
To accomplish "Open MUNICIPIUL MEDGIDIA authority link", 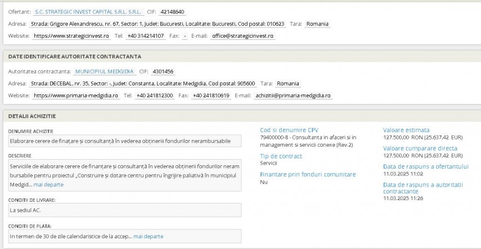I will [x=105, y=72].
